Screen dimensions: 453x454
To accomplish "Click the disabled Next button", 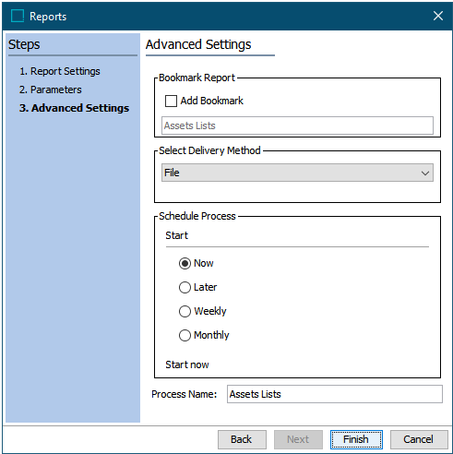I will 298,439.
